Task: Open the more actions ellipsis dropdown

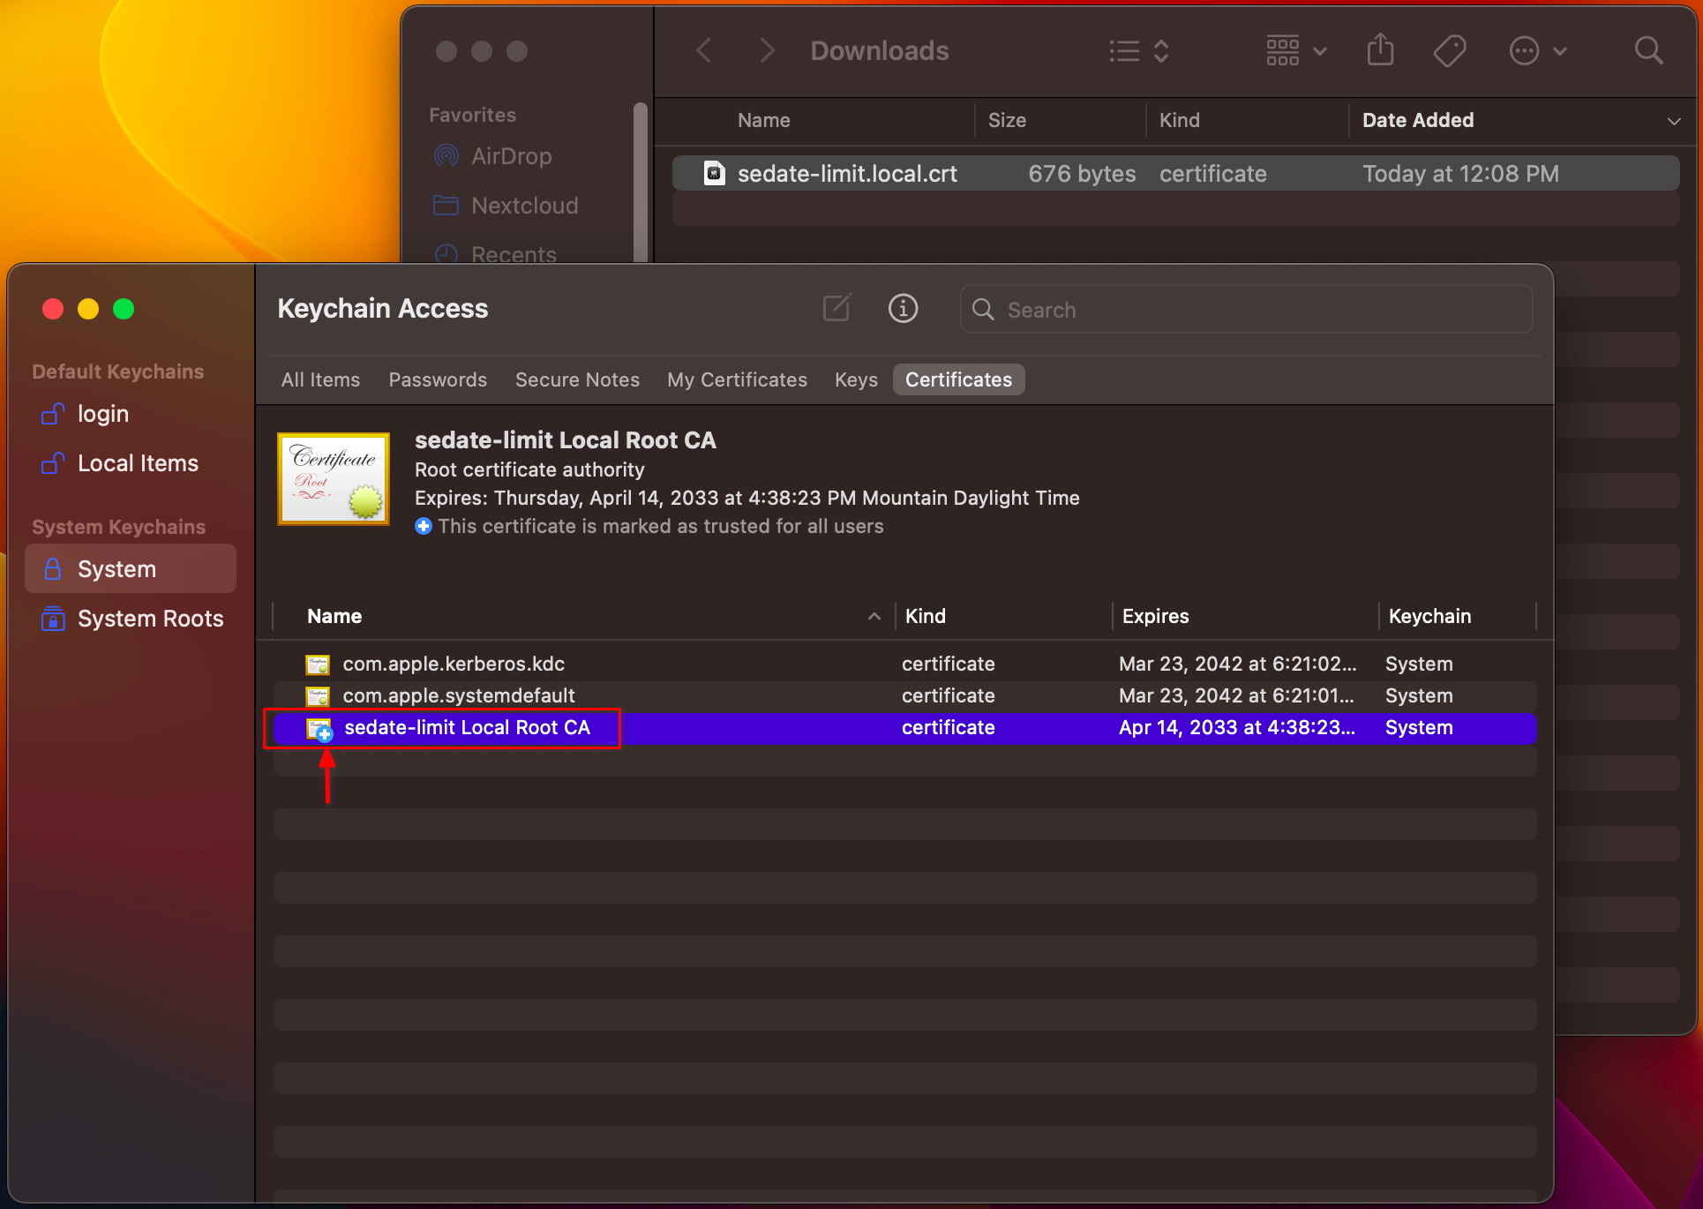Action: (x=1537, y=50)
